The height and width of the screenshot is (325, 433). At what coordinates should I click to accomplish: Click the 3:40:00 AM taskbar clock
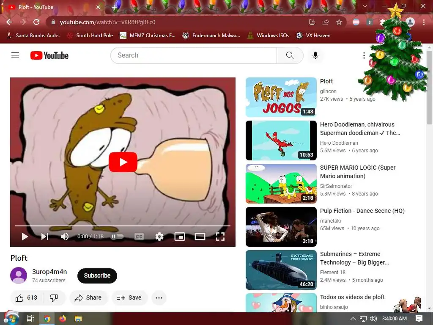395,319
